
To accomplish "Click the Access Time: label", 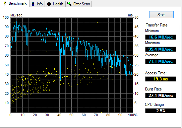I will (156, 73).
